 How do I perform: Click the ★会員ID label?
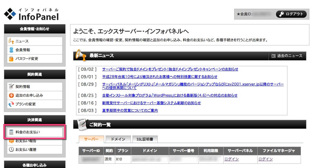click(244, 14)
